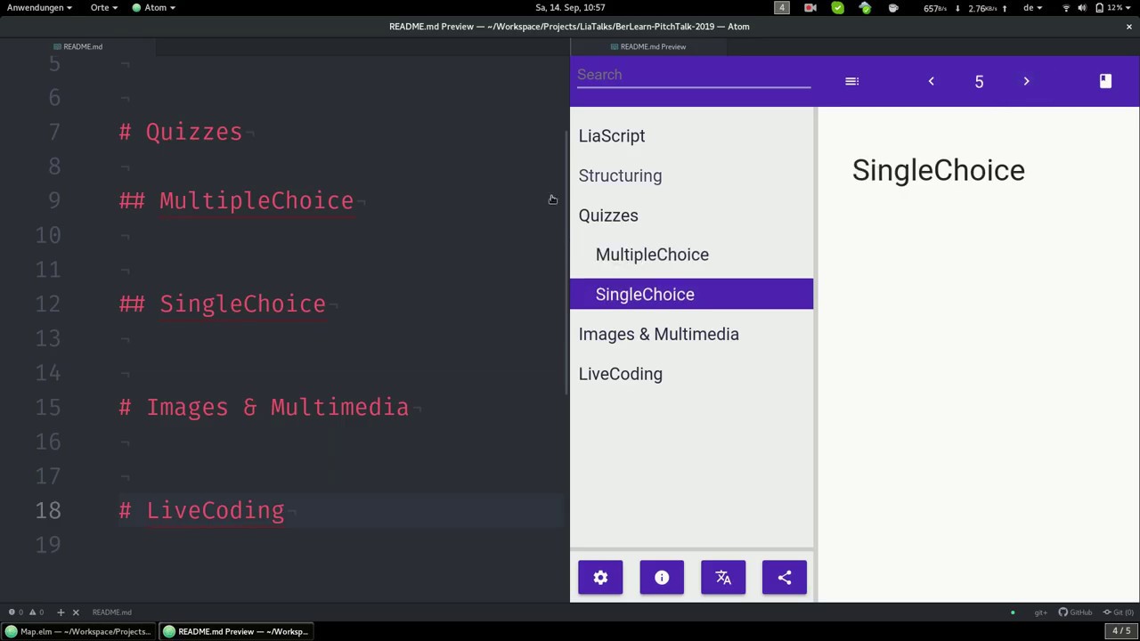
Task: Open the Orte menu
Action: [103, 7]
